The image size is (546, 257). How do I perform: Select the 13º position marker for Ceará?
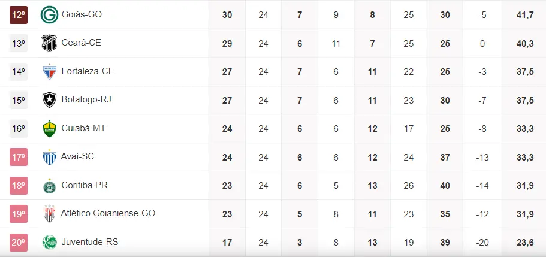click(19, 43)
